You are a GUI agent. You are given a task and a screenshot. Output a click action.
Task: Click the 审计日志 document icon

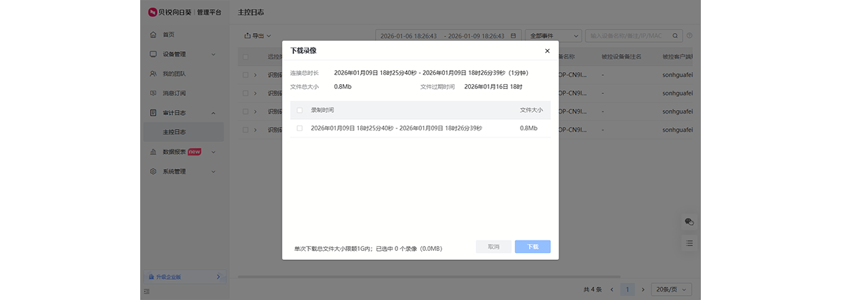click(153, 112)
